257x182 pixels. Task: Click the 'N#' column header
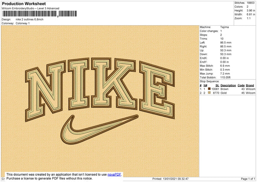[x=205, y=85]
